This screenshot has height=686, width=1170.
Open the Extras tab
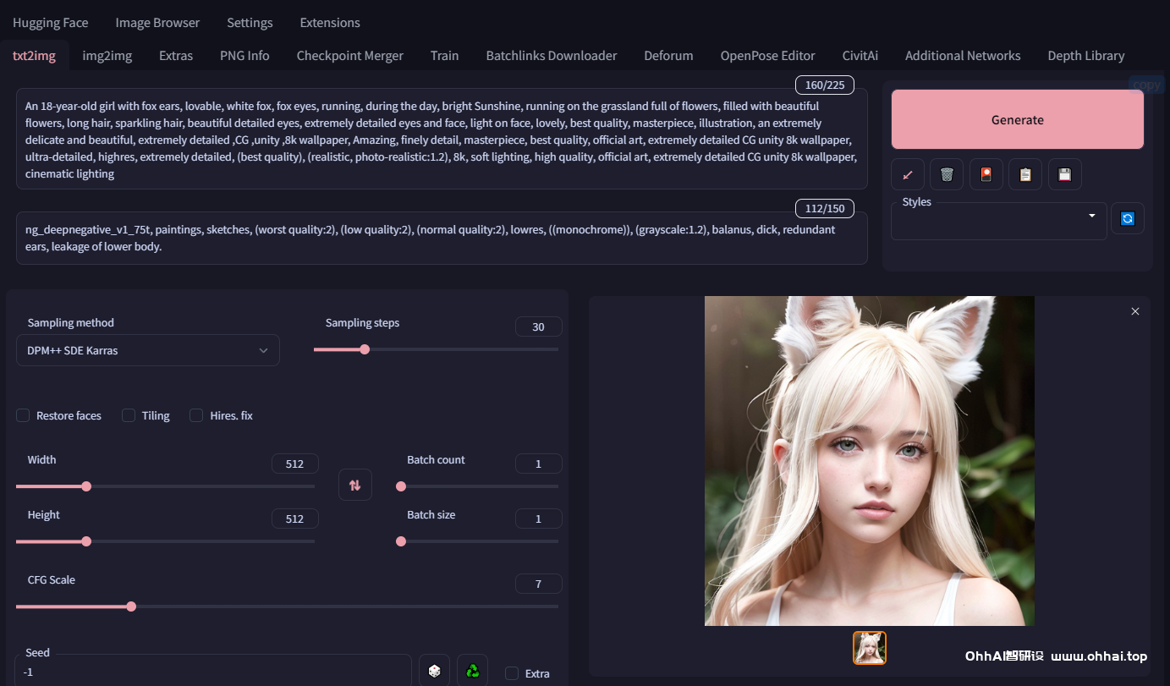176,56
